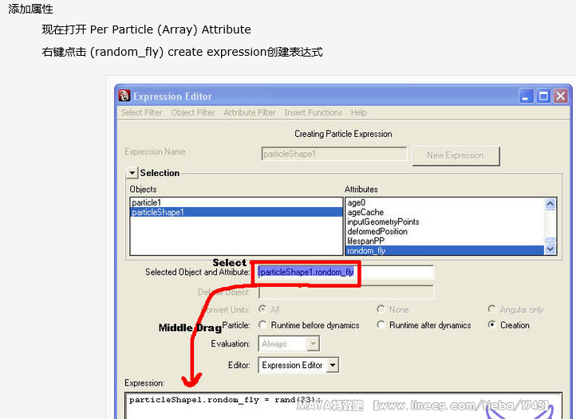Open the Select Filter menu

(141, 113)
